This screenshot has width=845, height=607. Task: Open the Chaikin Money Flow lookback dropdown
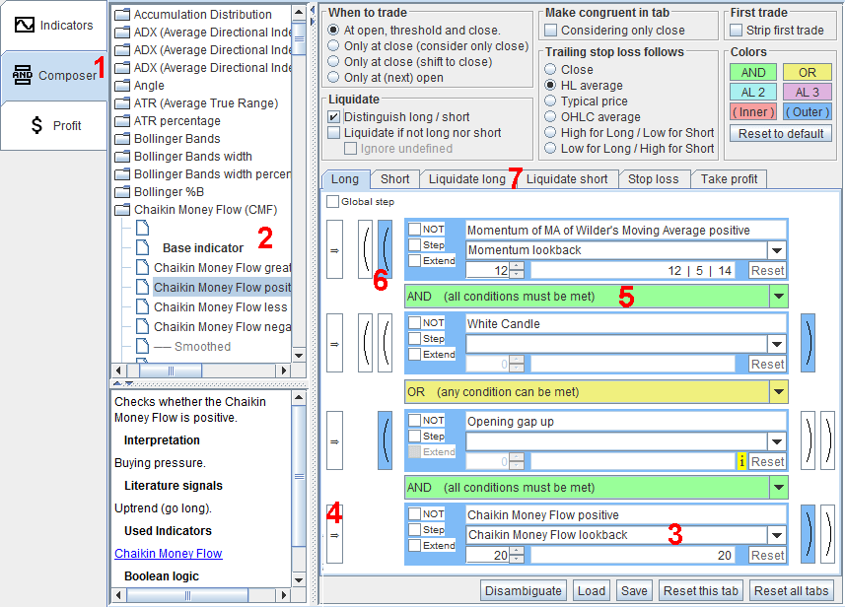pos(777,535)
